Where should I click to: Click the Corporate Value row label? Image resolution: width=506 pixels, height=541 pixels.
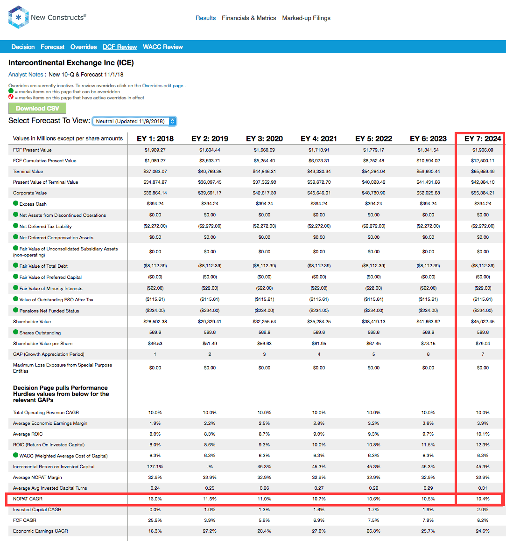[x=30, y=193]
